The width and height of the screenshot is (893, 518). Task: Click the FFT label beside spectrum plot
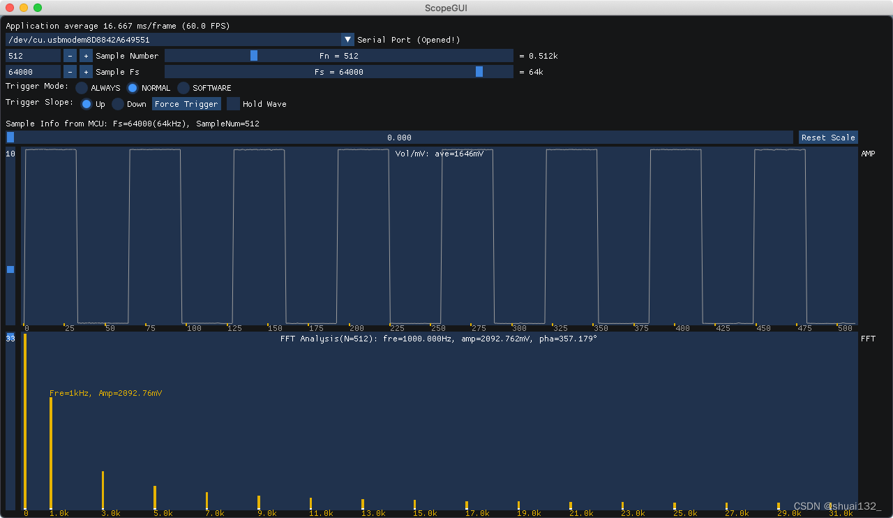click(x=868, y=339)
